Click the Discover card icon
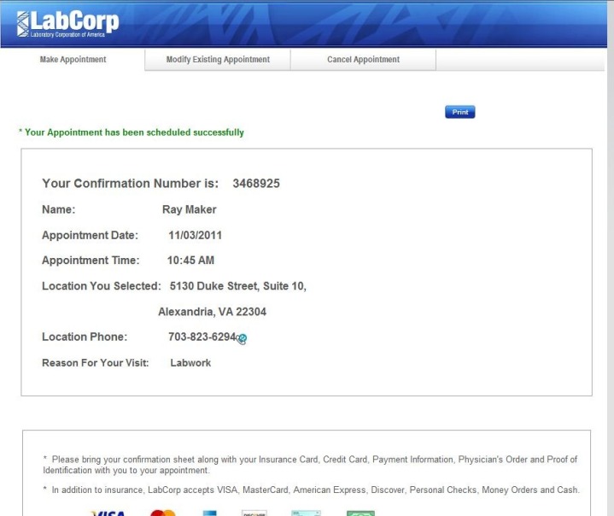Screen dimensions: 614x516 click(254, 513)
